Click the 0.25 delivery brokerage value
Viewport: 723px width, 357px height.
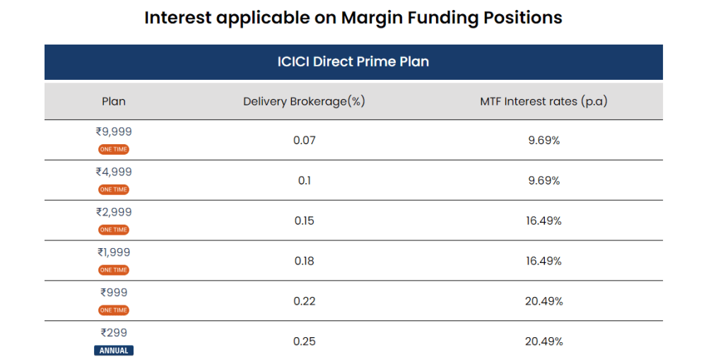tap(304, 341)
